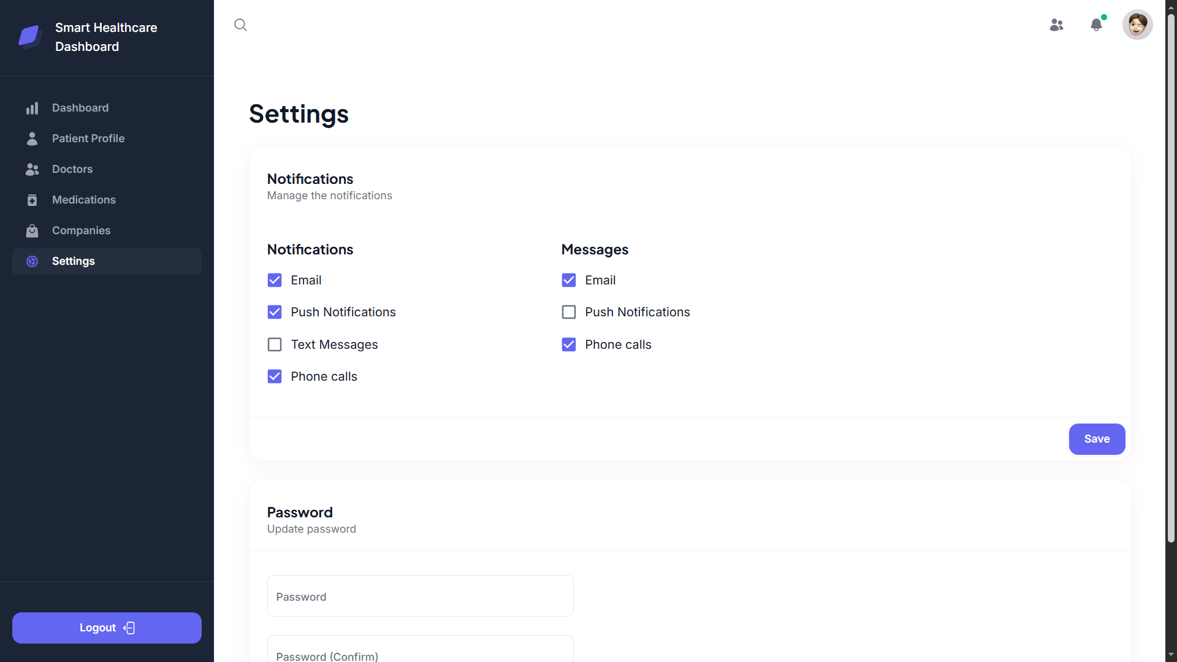Click the Logout button
This screenshot has height=662, width=1177.
point(107,628)
